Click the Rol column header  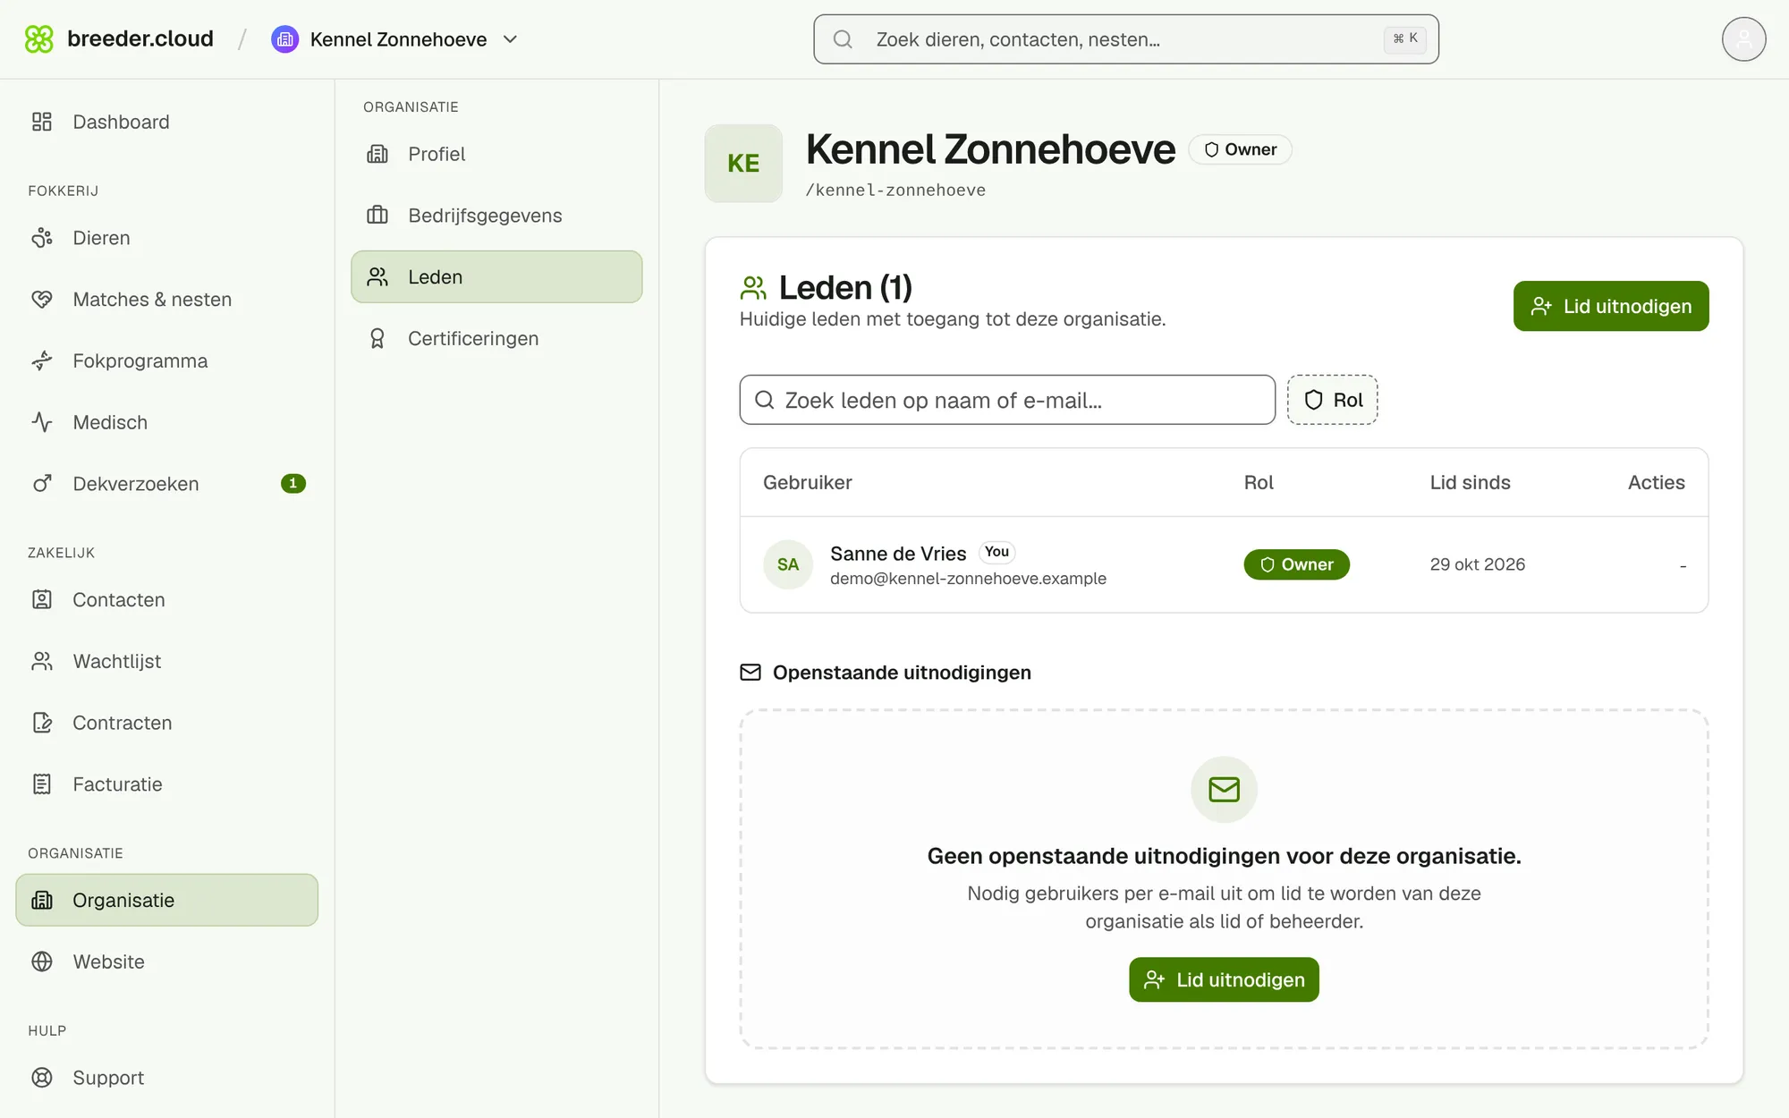pos(1259,483)
